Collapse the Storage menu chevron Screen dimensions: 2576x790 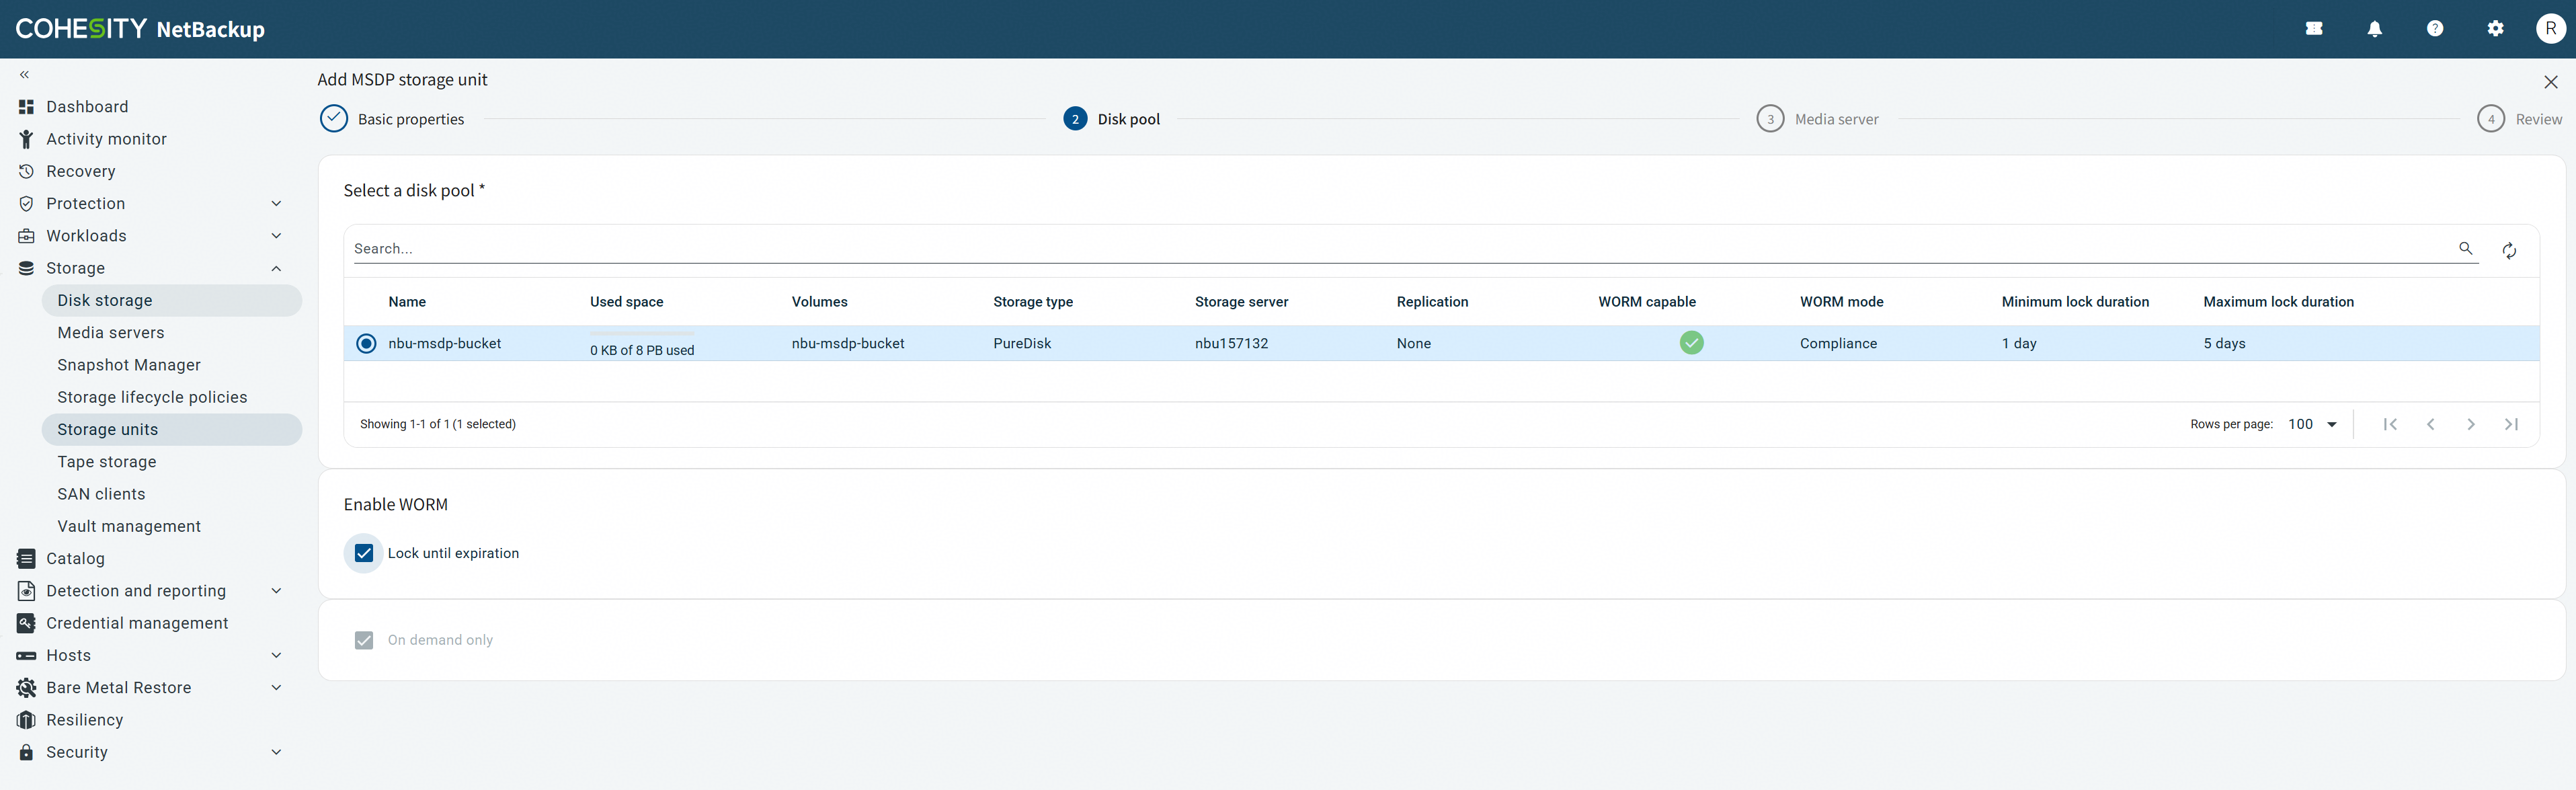pyautogui.click(x=277, y=268)
